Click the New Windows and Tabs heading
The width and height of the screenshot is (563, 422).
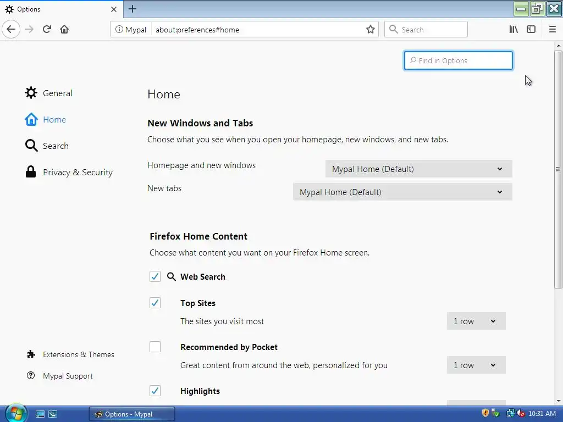click(200, 123)
